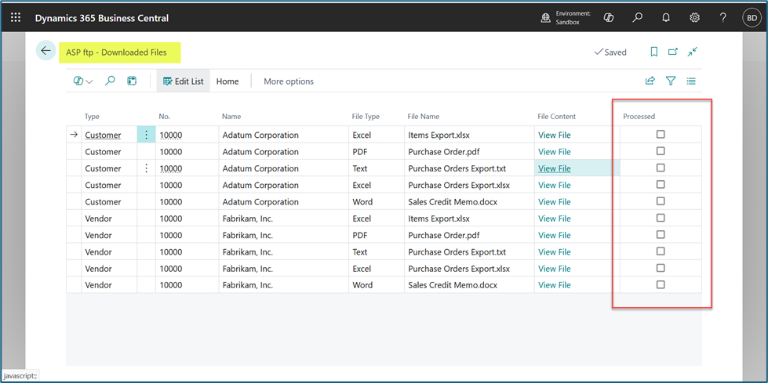Go back with the arrow button
Image resolution: width=768 pixels, height=383 pixels.
click(x=45, y=51)
